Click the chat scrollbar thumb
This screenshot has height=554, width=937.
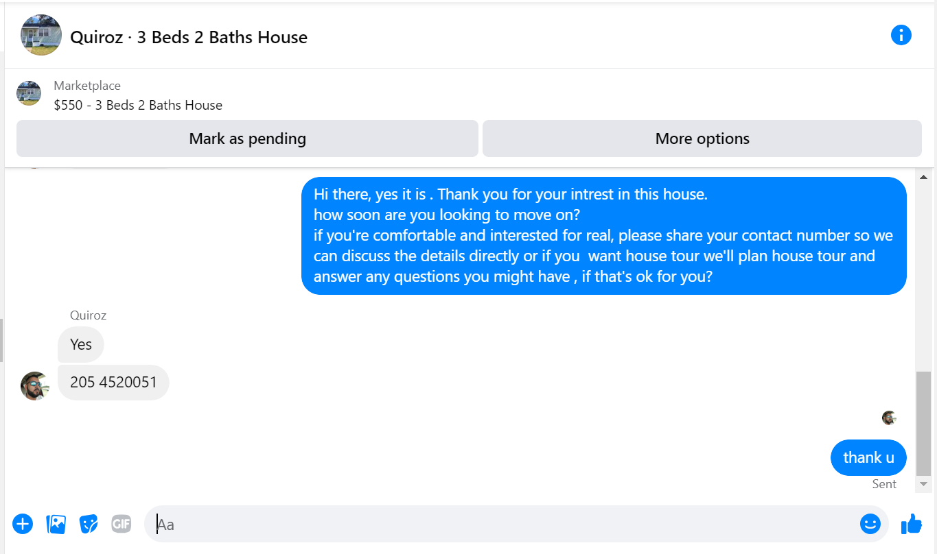(x=923, y=424)
